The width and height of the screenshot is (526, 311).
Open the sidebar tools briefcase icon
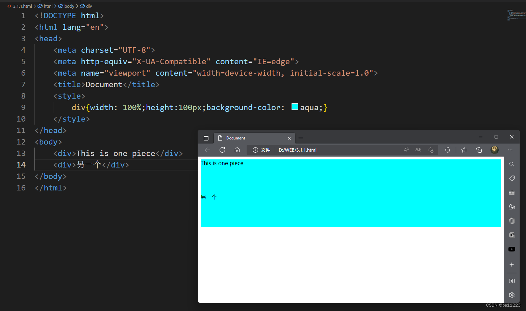[x=512, y=193]
